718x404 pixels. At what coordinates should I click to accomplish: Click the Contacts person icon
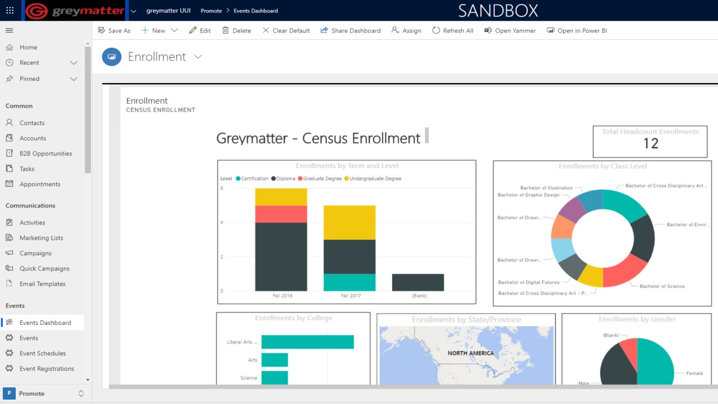[x=9, y=122]
